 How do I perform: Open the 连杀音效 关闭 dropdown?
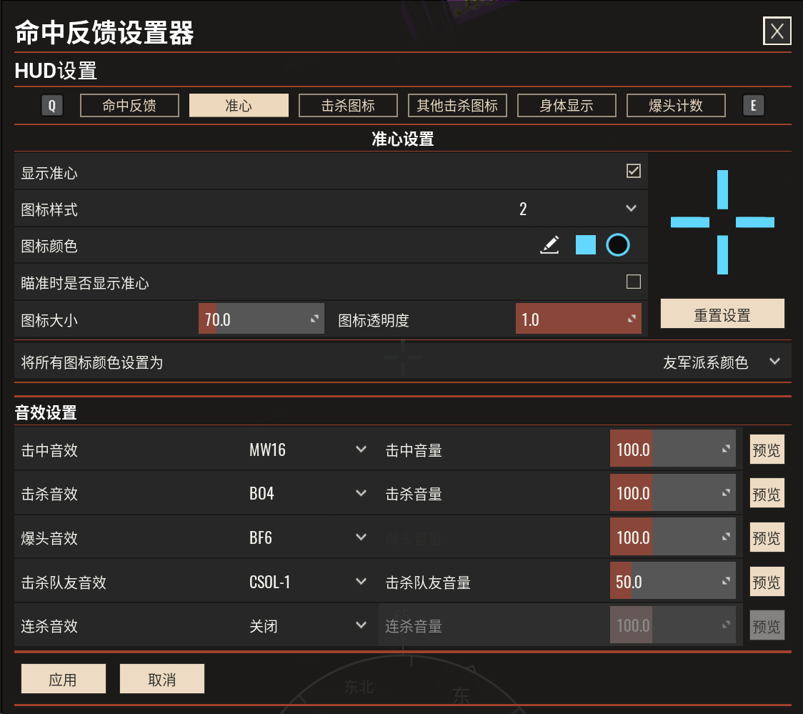(307, 625)
